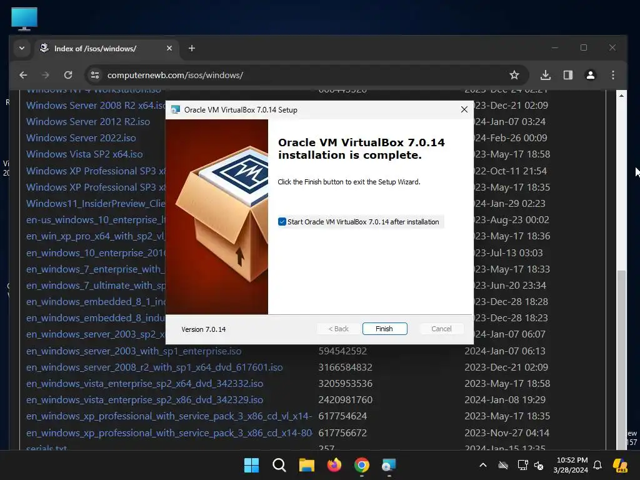The height and width of the screenshot is (480, 640).
Task: Open Windows Server 2012 R2.iso link
Action: [x=88, y=122]
